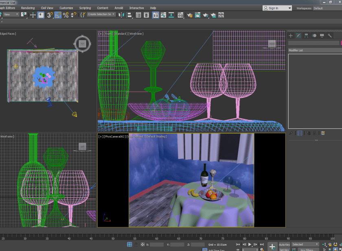Click the Set Key button
Image resolution: width=342 pixels, height=251 pixels.
pos(284,249)
